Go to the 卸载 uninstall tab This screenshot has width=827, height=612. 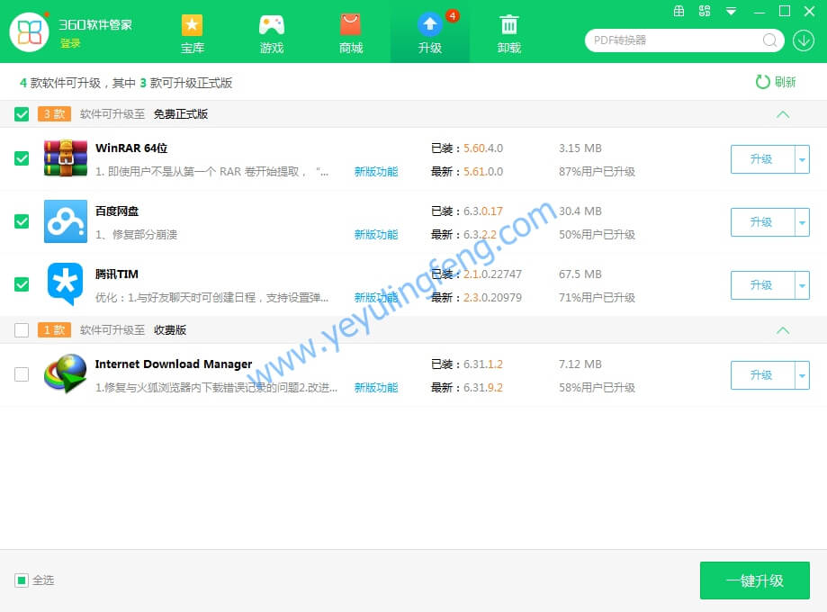tap(509, 34)
